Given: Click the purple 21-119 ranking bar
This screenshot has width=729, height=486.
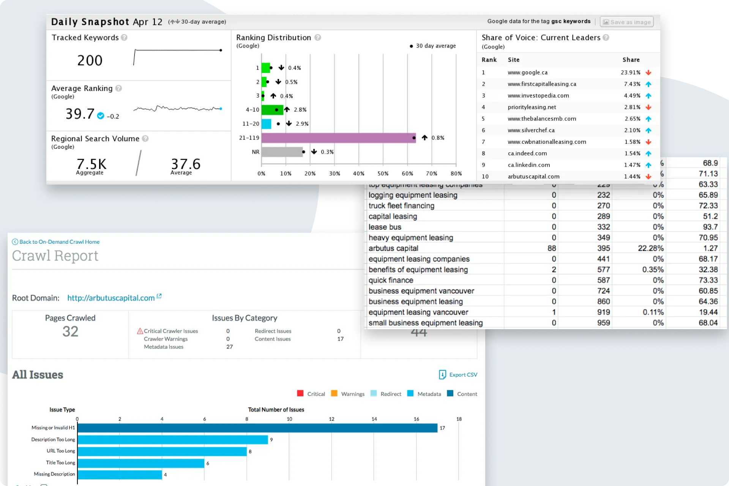Looking at the screenshot, I should click(339, 138).
